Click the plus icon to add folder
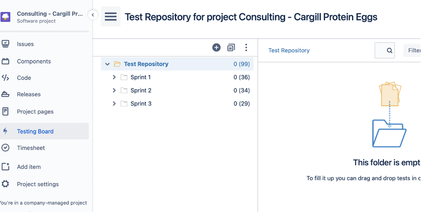The height and width of the screenshot is (212, 421). [x=217, y=47]
